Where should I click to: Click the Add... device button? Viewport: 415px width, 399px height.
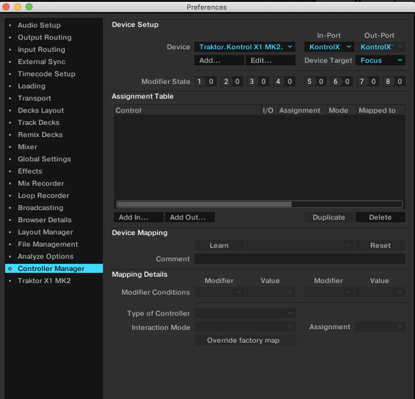point(219,61)
